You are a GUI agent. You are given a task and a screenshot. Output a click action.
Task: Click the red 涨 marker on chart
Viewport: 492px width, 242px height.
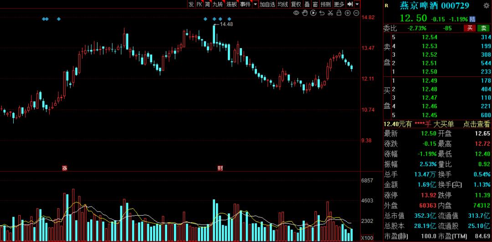click(65, 168)
